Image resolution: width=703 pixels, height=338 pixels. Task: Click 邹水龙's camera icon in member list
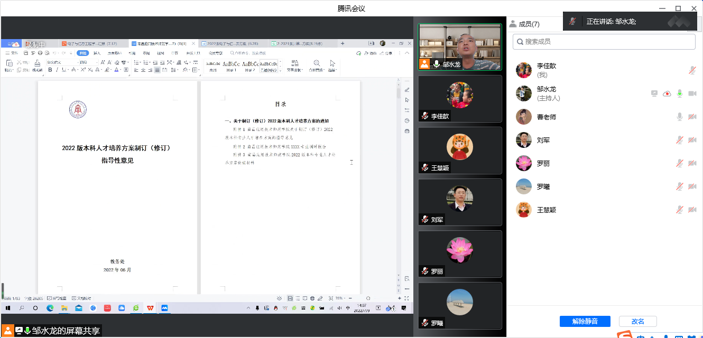tap(692, 93)
